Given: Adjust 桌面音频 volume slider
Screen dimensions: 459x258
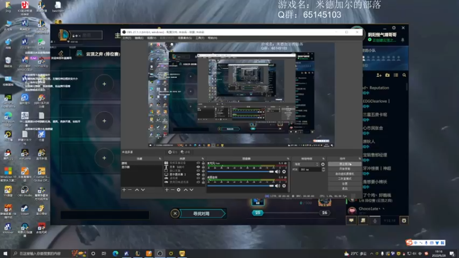Looking at the screenshot, I should [240, 186].
